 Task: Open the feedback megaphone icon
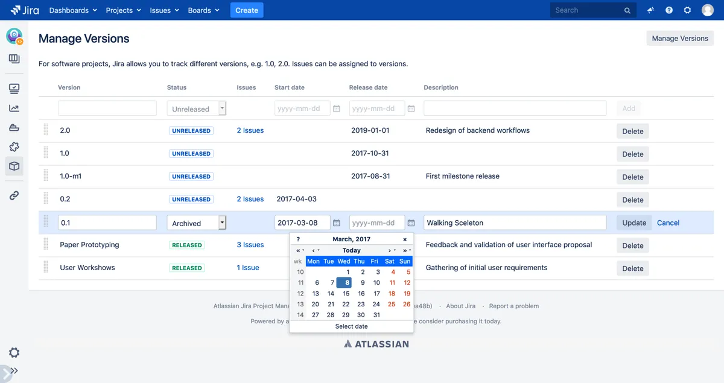pyautogui.click(x=650, y=10)
